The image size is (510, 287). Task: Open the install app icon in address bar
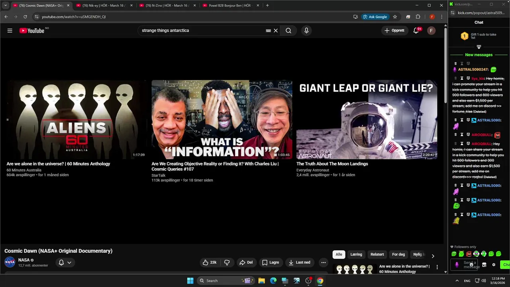[x=355, y=17]
